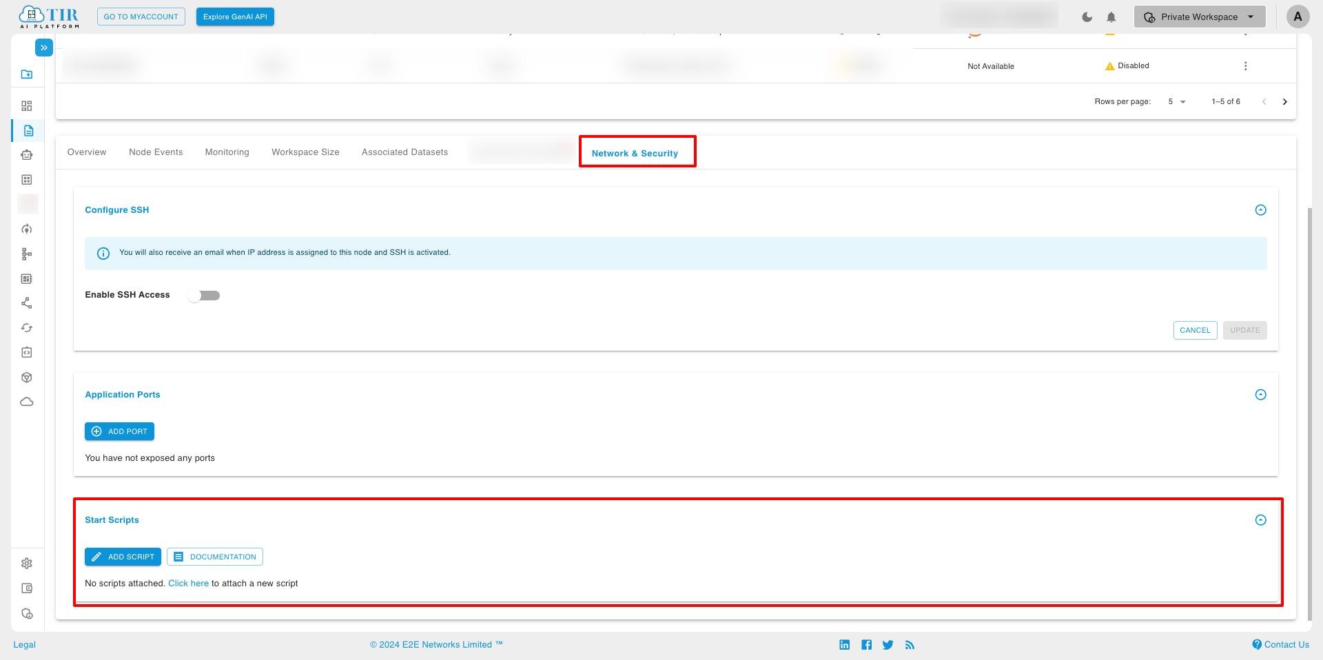Open the 3D cube icon in sidebar

click(x=27, y=378)
